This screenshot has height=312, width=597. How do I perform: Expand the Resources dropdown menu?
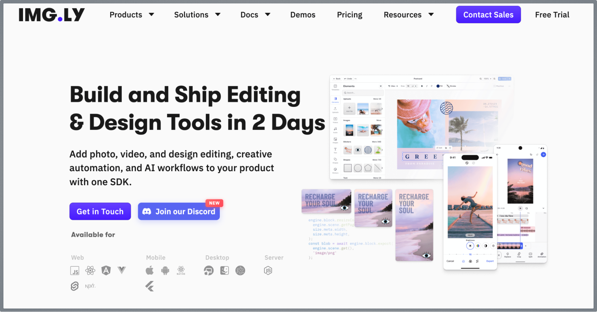pos(409,15)
